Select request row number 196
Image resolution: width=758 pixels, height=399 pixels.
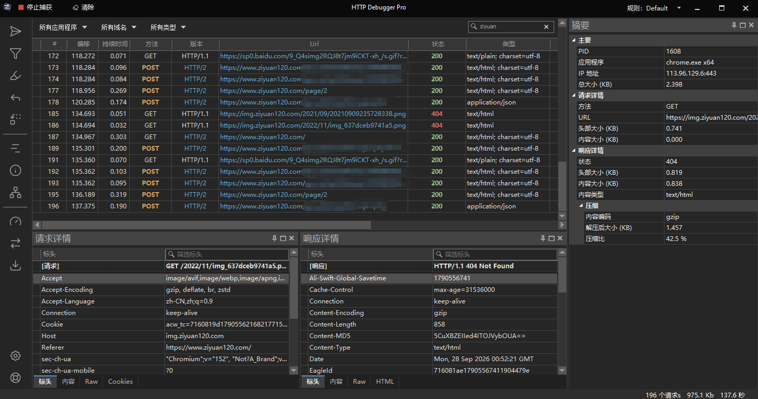[295, 206]
